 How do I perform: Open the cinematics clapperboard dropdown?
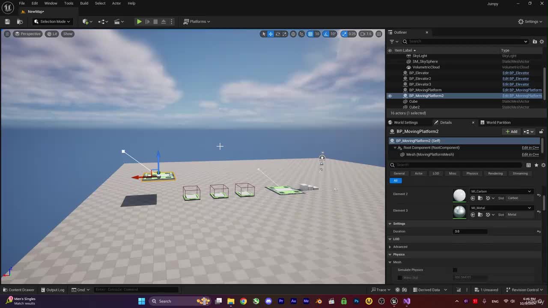click(119, 21)
